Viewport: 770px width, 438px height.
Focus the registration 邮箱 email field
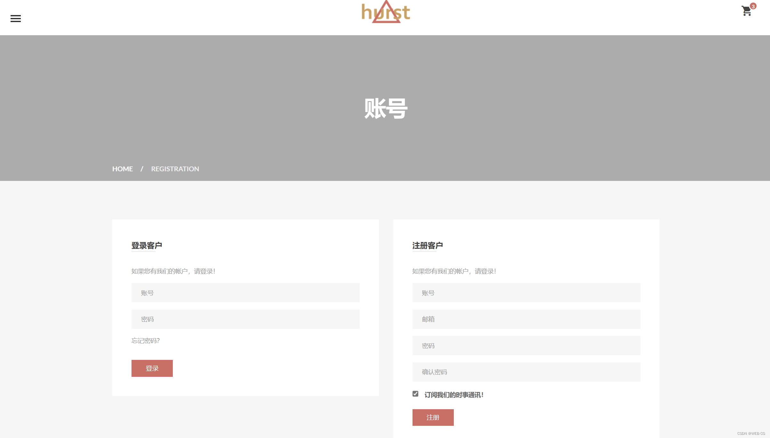tap(526, 319)
